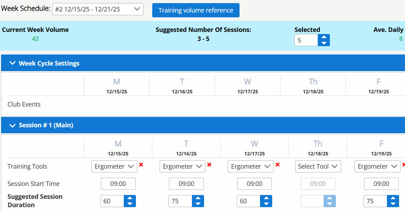
Task: Open Thursday's Select Tool dropdown
Action: [x=318, y=166]
